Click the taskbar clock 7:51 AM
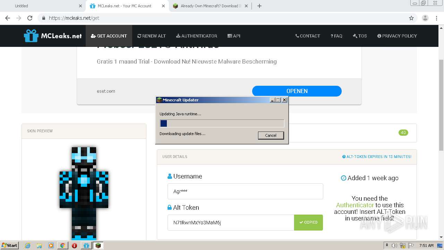Viewport: 444px width, 250px height. (x=426, y=245)
